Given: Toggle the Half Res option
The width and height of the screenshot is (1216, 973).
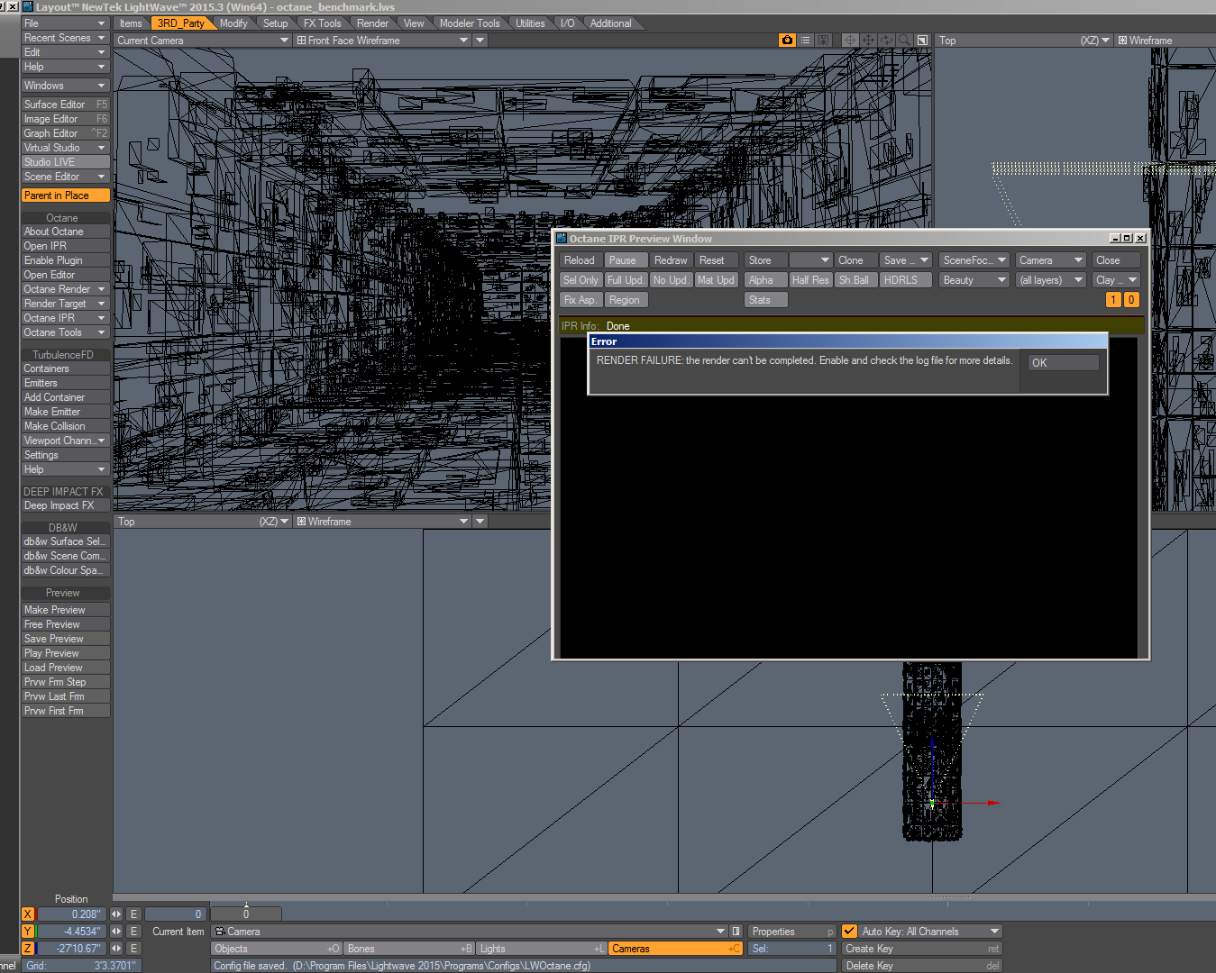Looking at the screenshot, I should 811,280.
